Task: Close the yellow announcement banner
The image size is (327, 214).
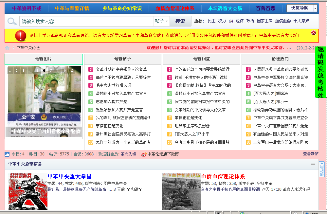Action: pyautogui.click(x=314, y=33)
